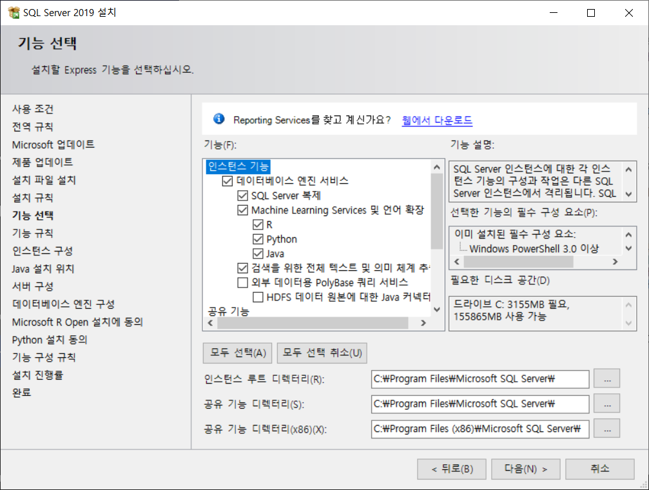Click Microsoft 업데이트 step in sidebar
This screenshot has height=490, width=649.
pos(53,144)
